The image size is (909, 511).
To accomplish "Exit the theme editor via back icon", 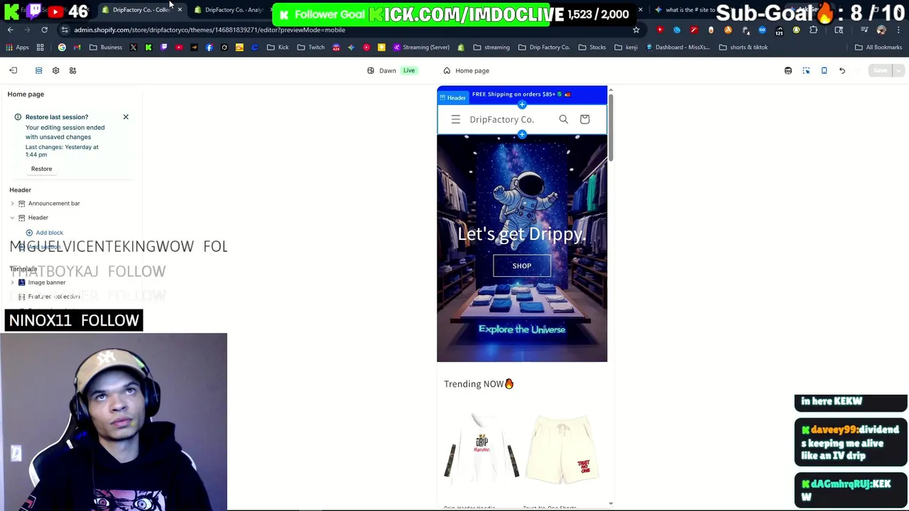I will pos(13,70).
